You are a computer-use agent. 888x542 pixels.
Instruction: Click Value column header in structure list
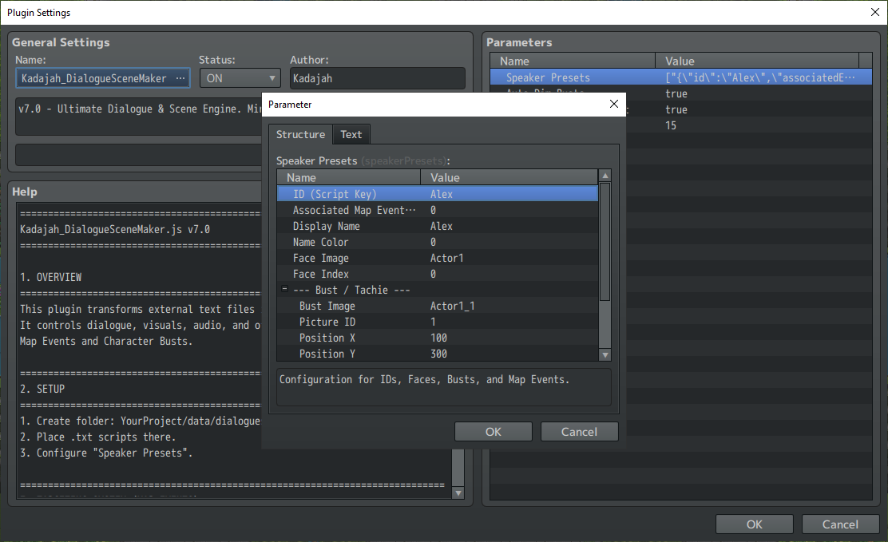(509, 177)
